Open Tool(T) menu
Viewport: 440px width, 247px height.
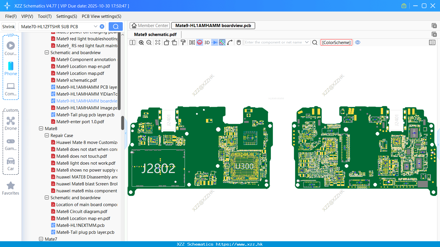pos(45,16)
